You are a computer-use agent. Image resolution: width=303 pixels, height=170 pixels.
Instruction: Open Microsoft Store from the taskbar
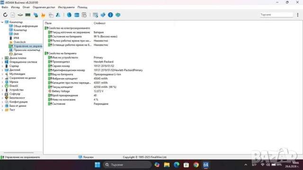pyautogui.click(x=186, y=165)
